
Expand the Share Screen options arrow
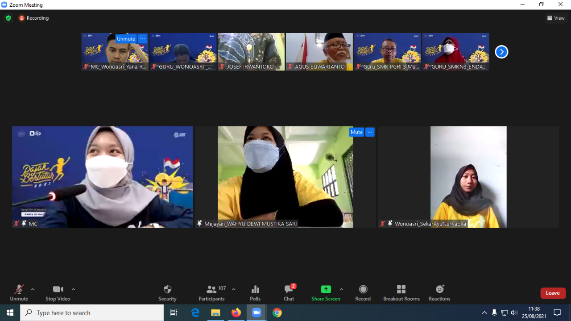click(342, 289)
